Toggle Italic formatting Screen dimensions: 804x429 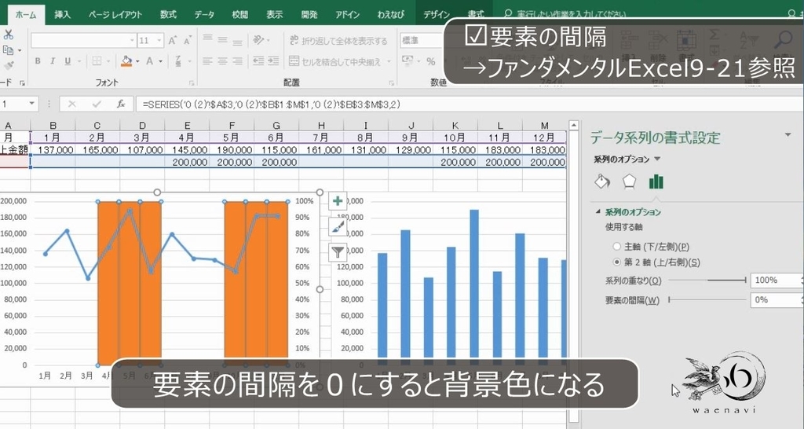[x=53, y=61]
